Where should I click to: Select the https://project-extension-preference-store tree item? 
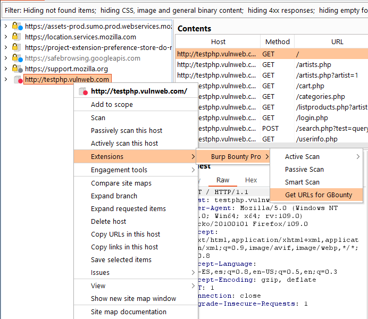point(98,48)
